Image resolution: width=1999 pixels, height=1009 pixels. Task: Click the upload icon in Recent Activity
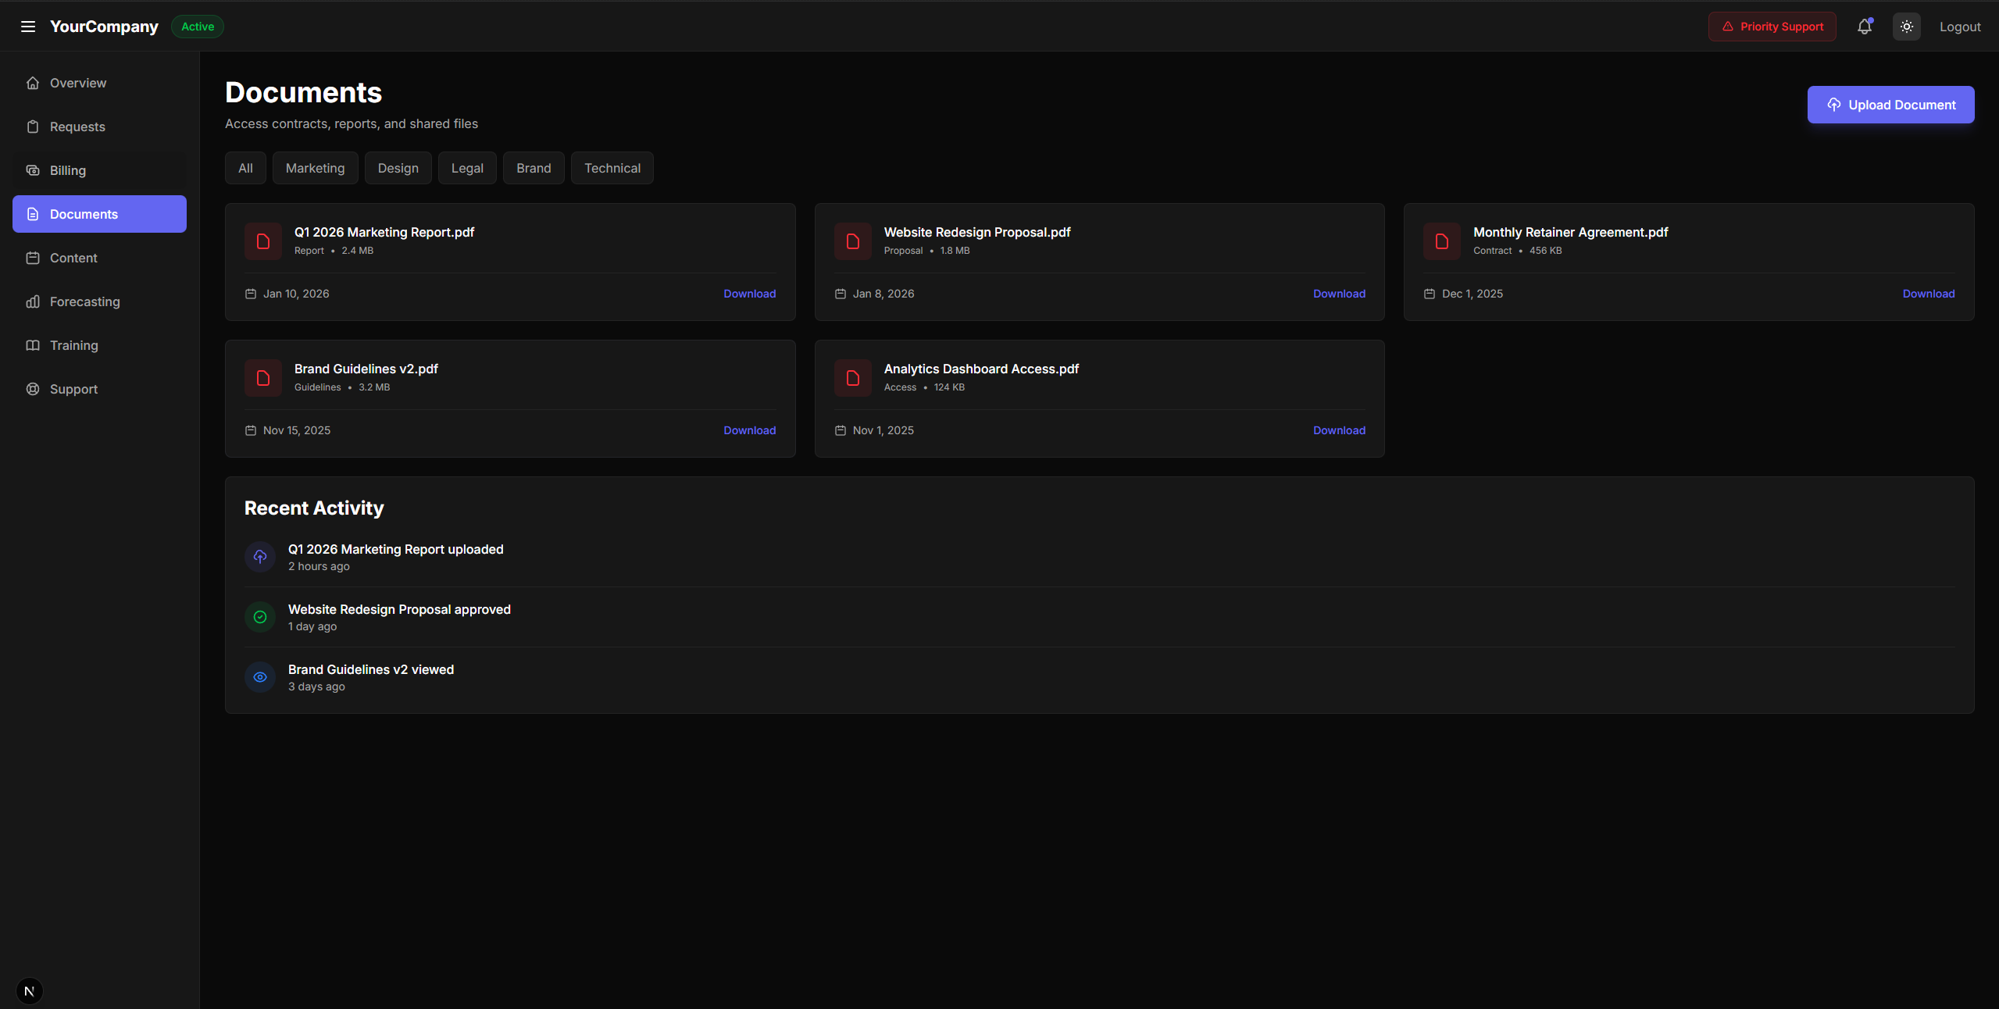coord(260,557)
